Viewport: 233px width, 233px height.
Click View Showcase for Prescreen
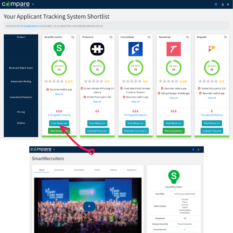97,123
